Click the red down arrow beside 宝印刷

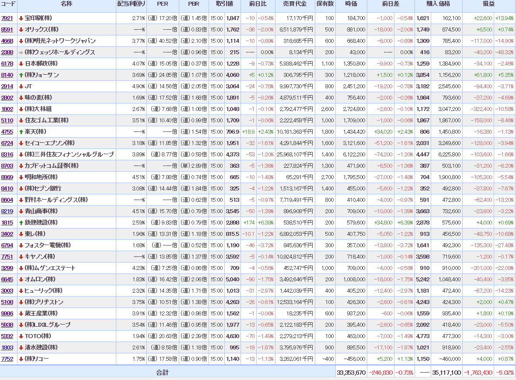[21, 18]
